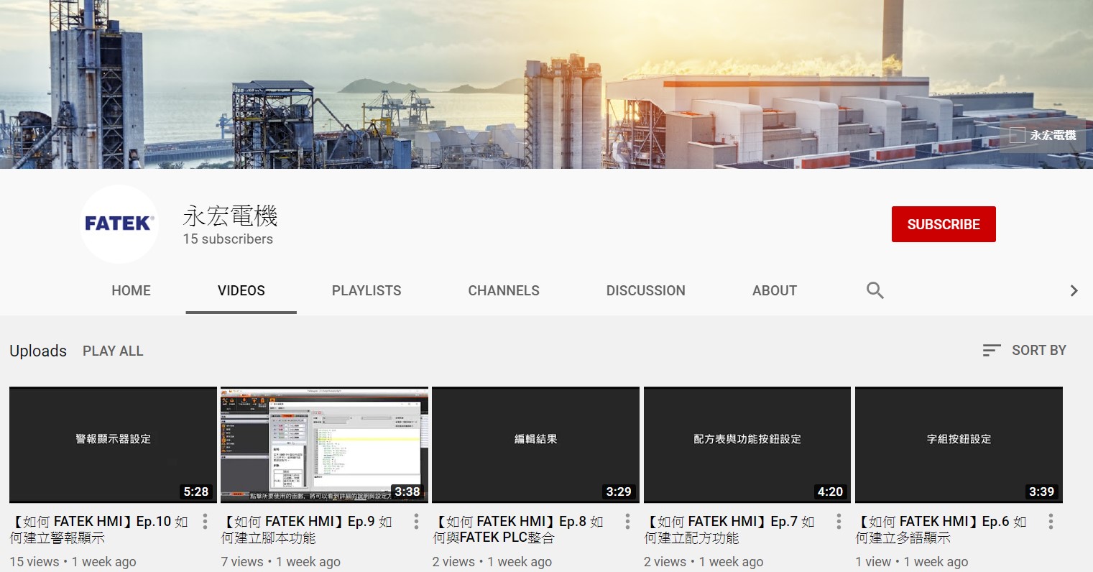
Task: Go to the CHANNELS tab
Action: (504, 290)
